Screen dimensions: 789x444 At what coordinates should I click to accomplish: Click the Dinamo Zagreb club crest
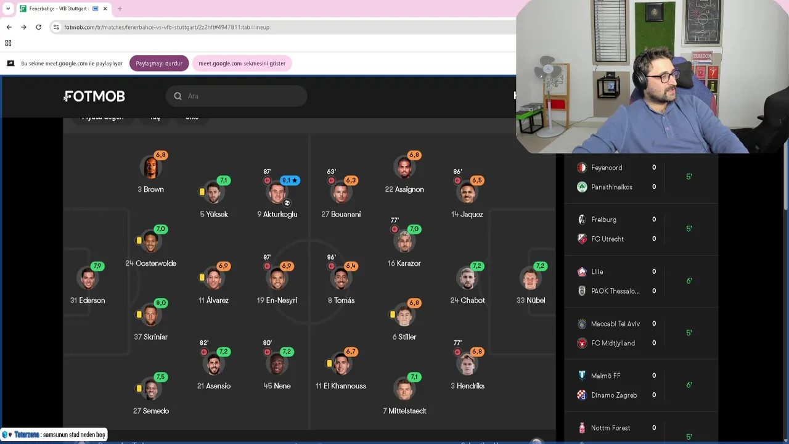(582, 395)
